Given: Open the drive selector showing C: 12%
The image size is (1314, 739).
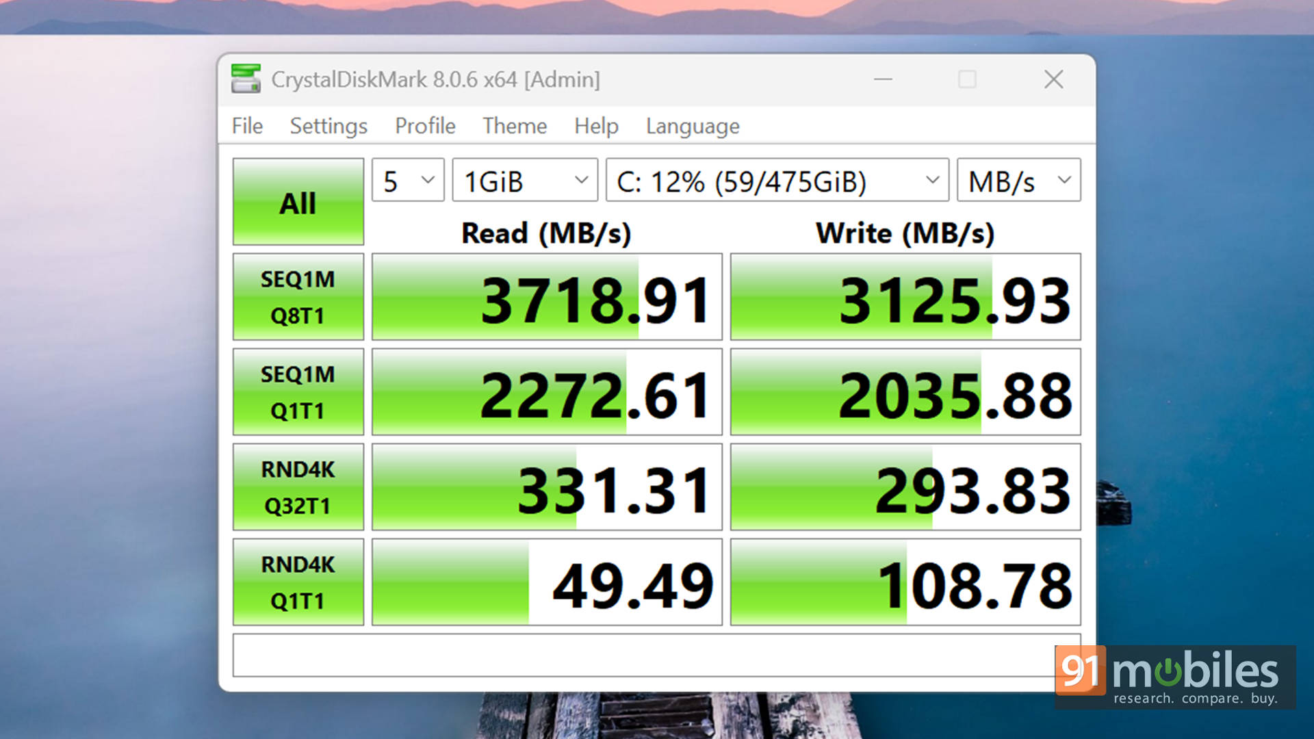Looking at the screenshot, I should [x=777, y=180].
